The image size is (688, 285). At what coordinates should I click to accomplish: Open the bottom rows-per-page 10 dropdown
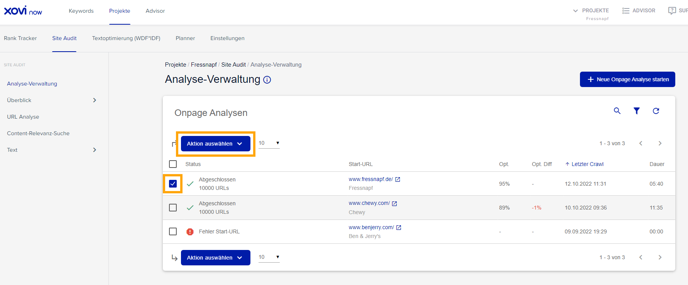[x=269, y=257]
